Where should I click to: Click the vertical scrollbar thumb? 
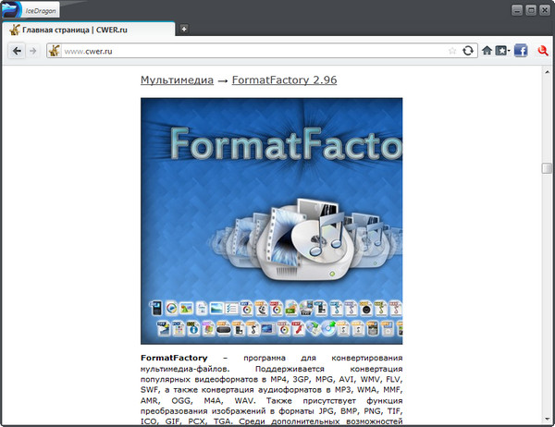(x=547, y=168)
